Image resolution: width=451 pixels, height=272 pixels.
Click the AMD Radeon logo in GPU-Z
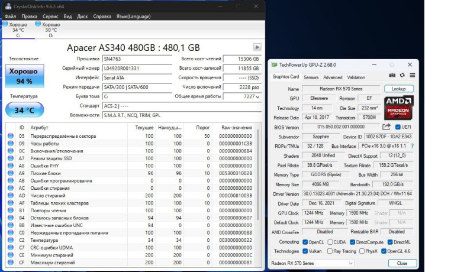399,108
